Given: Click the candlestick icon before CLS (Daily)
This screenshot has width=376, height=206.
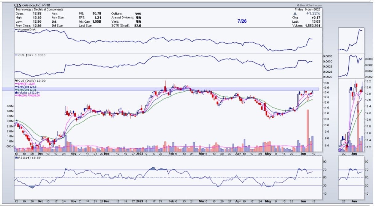Looking at the screenshot, I should (16, 80).
